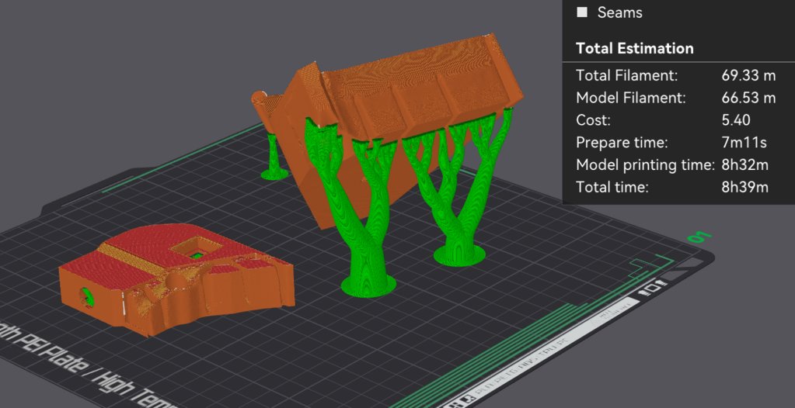Click the Total time value 8h39m

pyautogui.click(x=744, y=187)
